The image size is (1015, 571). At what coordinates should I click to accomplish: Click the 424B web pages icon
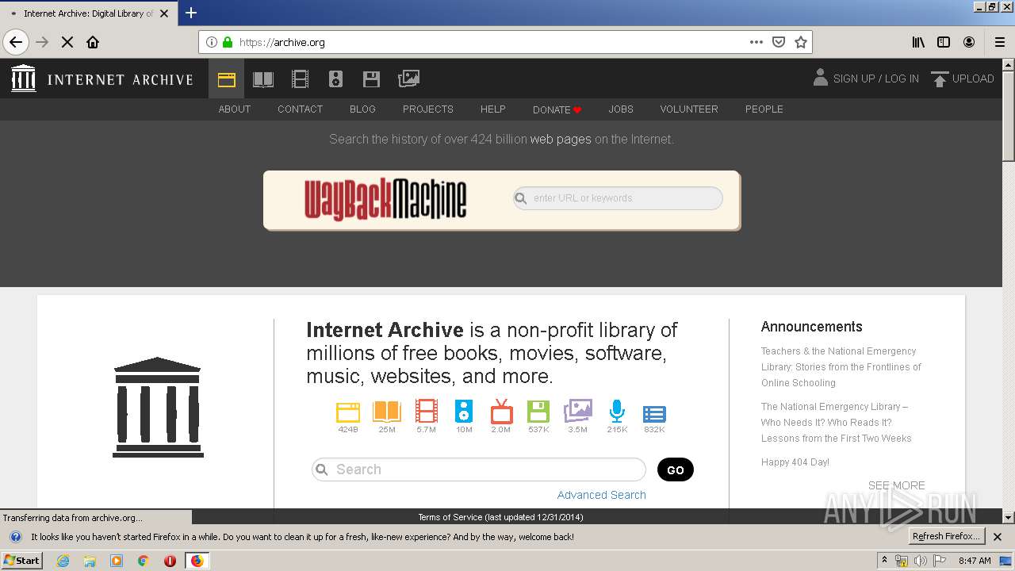348,412
